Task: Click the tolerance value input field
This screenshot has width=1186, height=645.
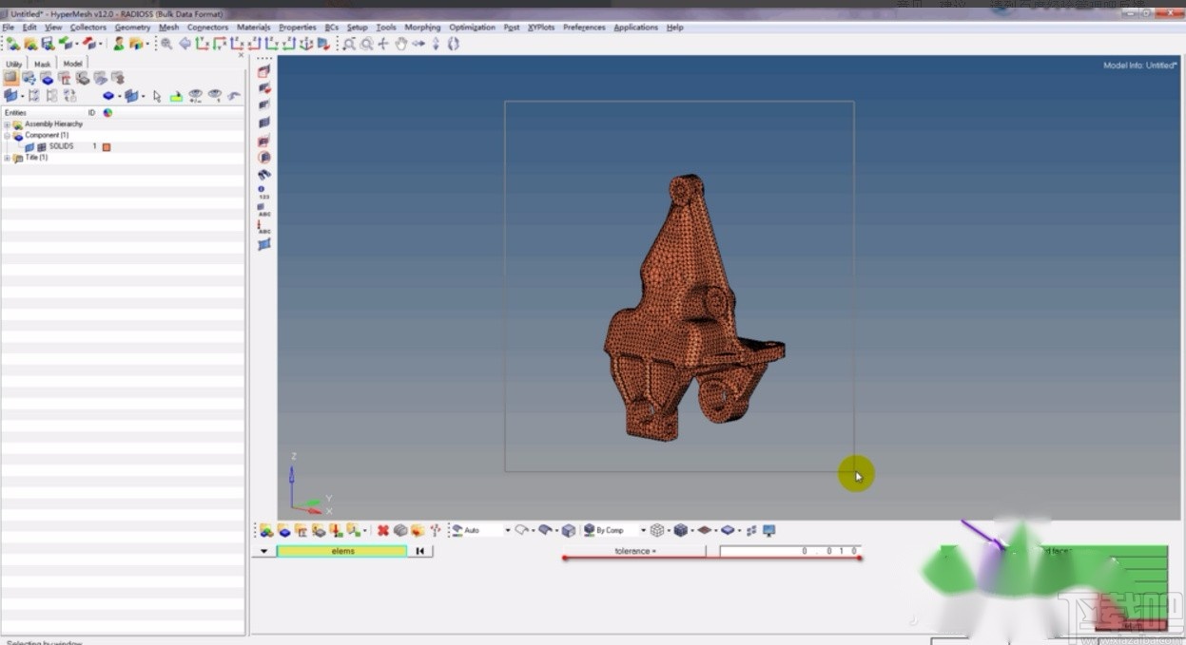Action: tap(789, 551)
